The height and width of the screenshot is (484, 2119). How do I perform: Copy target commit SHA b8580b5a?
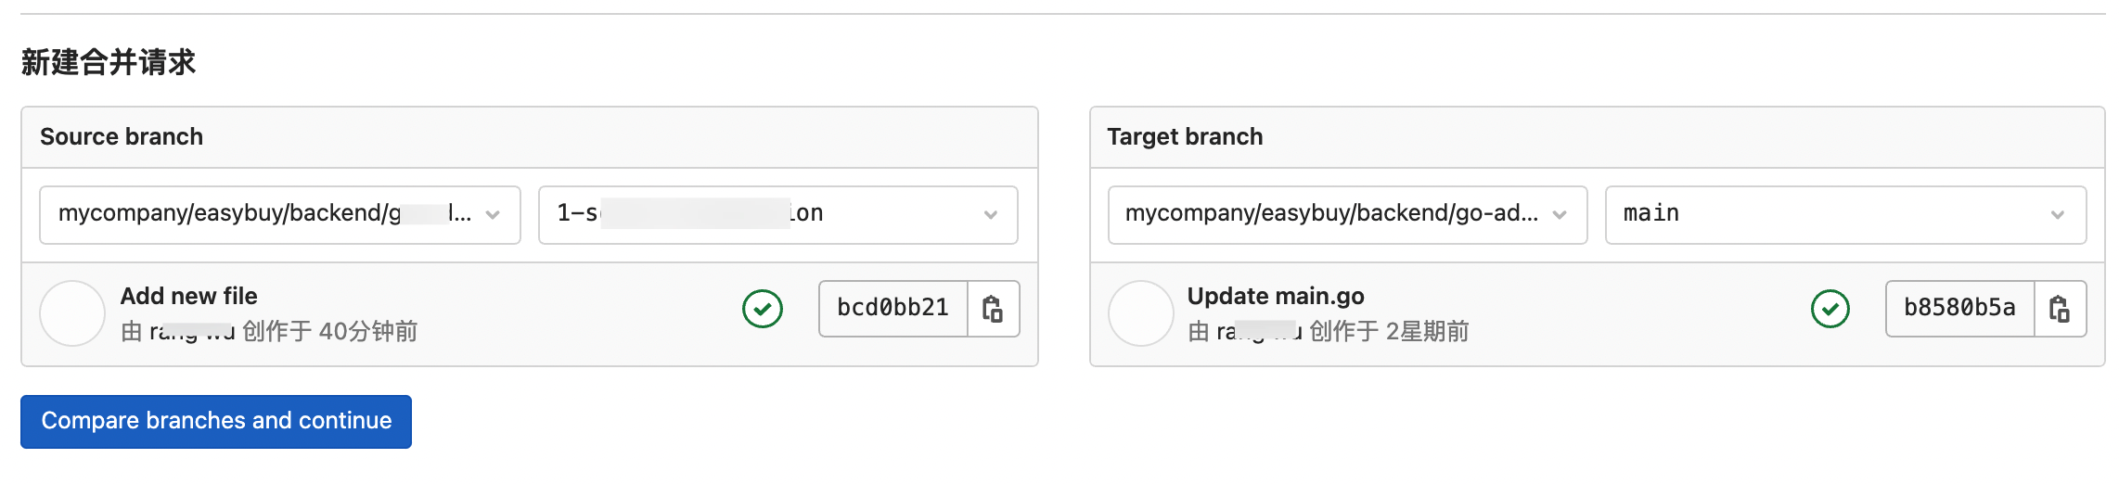pyautogui.click(x=2060, y=309)
